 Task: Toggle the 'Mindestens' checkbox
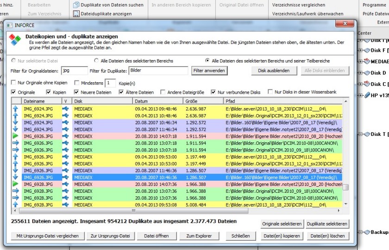(77, 83)
